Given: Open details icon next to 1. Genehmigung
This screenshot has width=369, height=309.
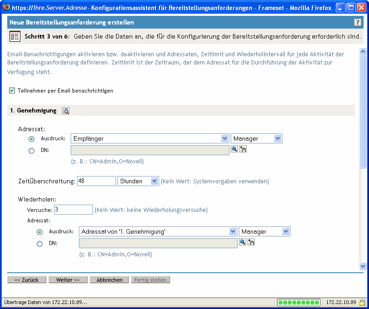Looking at the screenshot, I should pyautogui.click(x=66, y=111).
